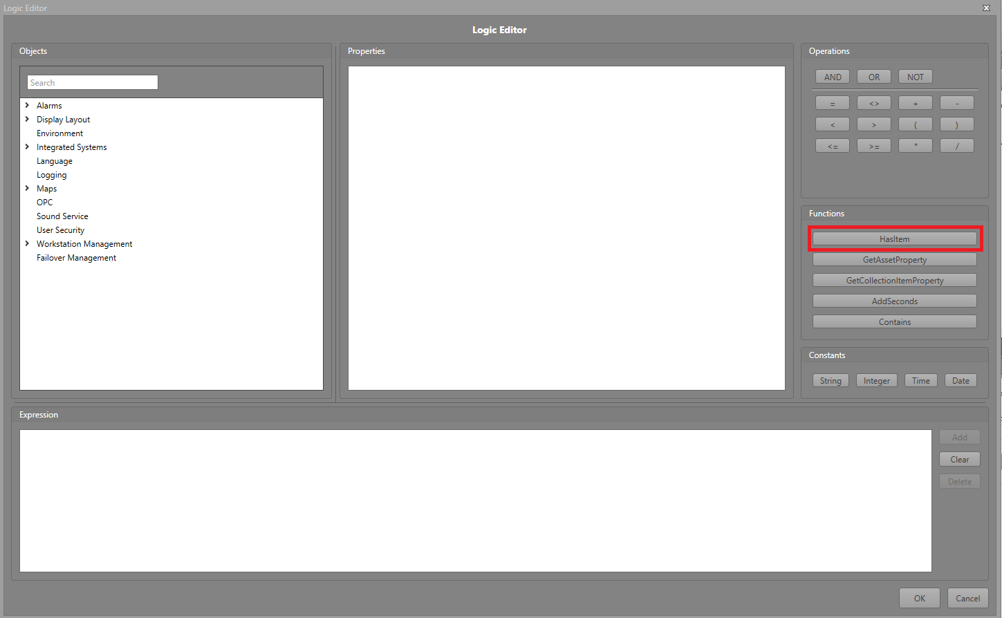Image resolution: width=1002 pixels, height=618 pixels.
Task: Select Failover Management item
Action: pos(76,258)
